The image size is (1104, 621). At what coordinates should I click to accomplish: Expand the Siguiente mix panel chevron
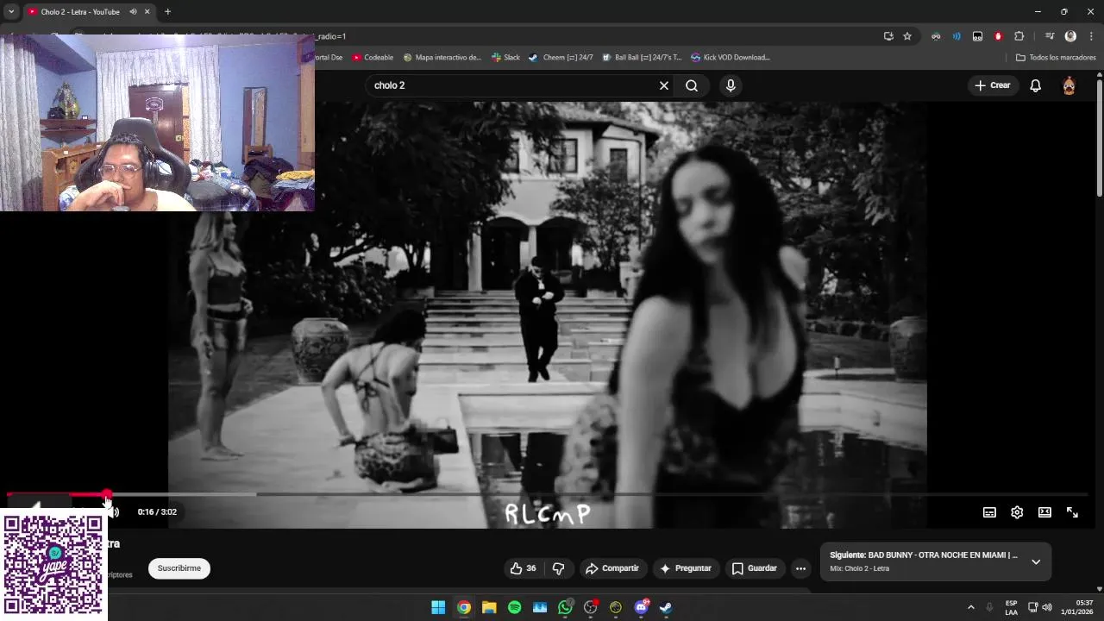(x=1036, y=561)
